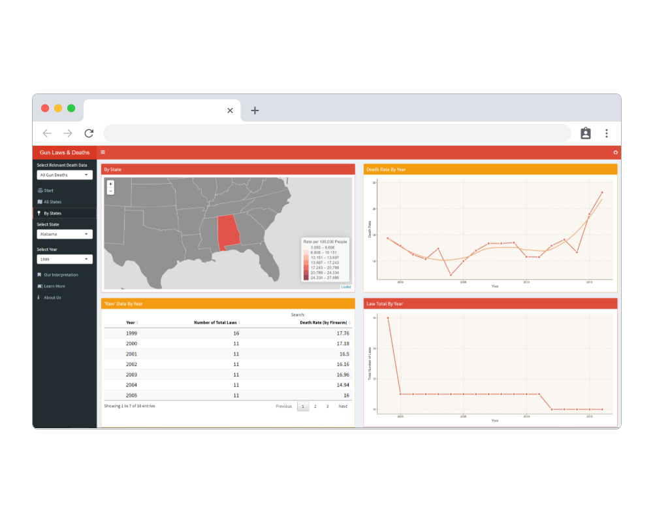Open the Our Interpretation sidebar item
The height and width of the screenshot is (523, 653).
click(61, 275)
